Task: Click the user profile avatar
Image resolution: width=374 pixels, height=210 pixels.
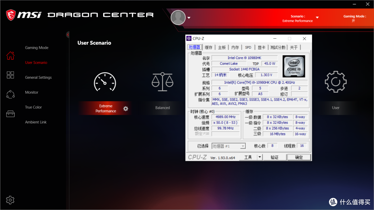Action: click(x=178, y=17)
